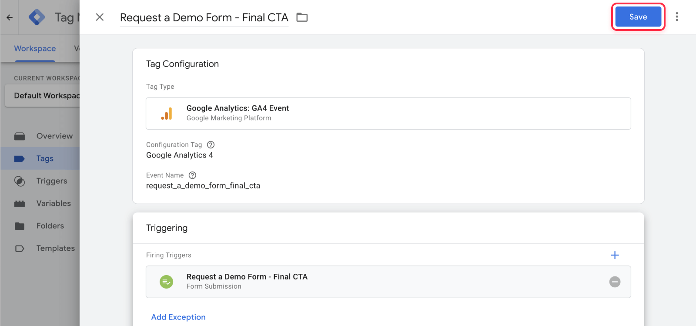Click the blue Save button
The image size is (696, 326).
pos(638,17)
